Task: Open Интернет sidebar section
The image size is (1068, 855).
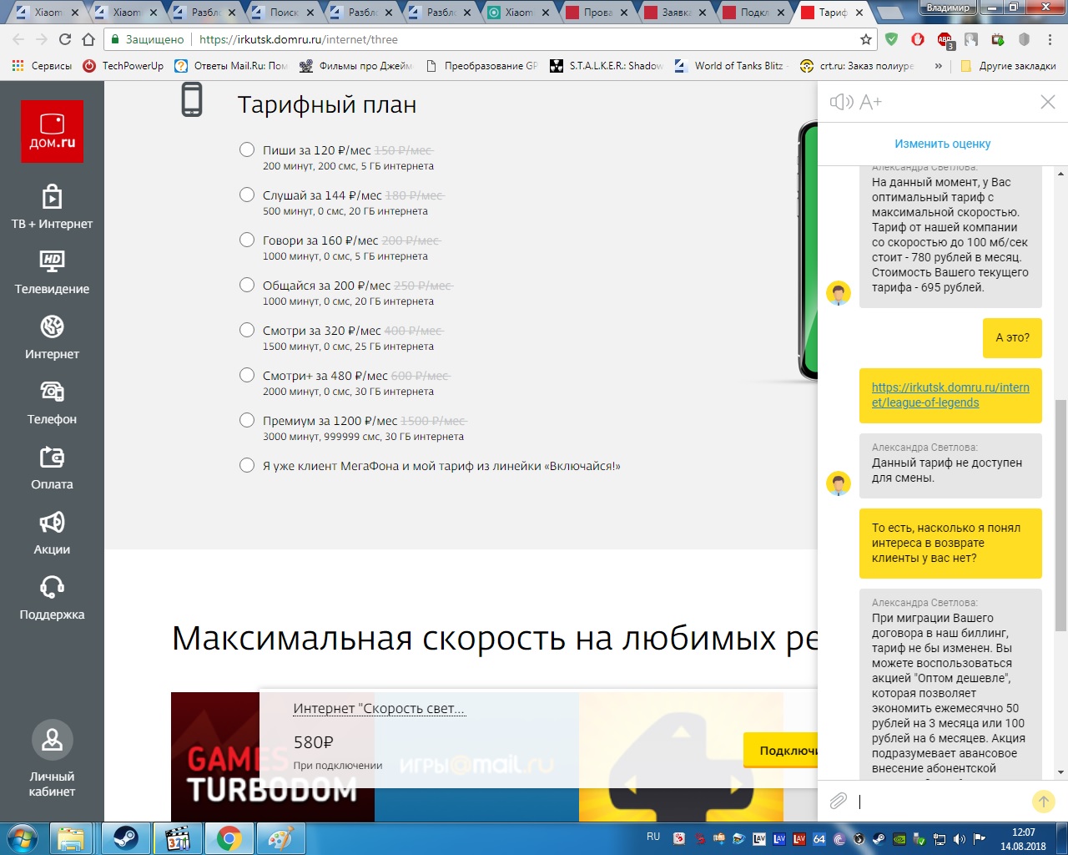Action: 52,336
